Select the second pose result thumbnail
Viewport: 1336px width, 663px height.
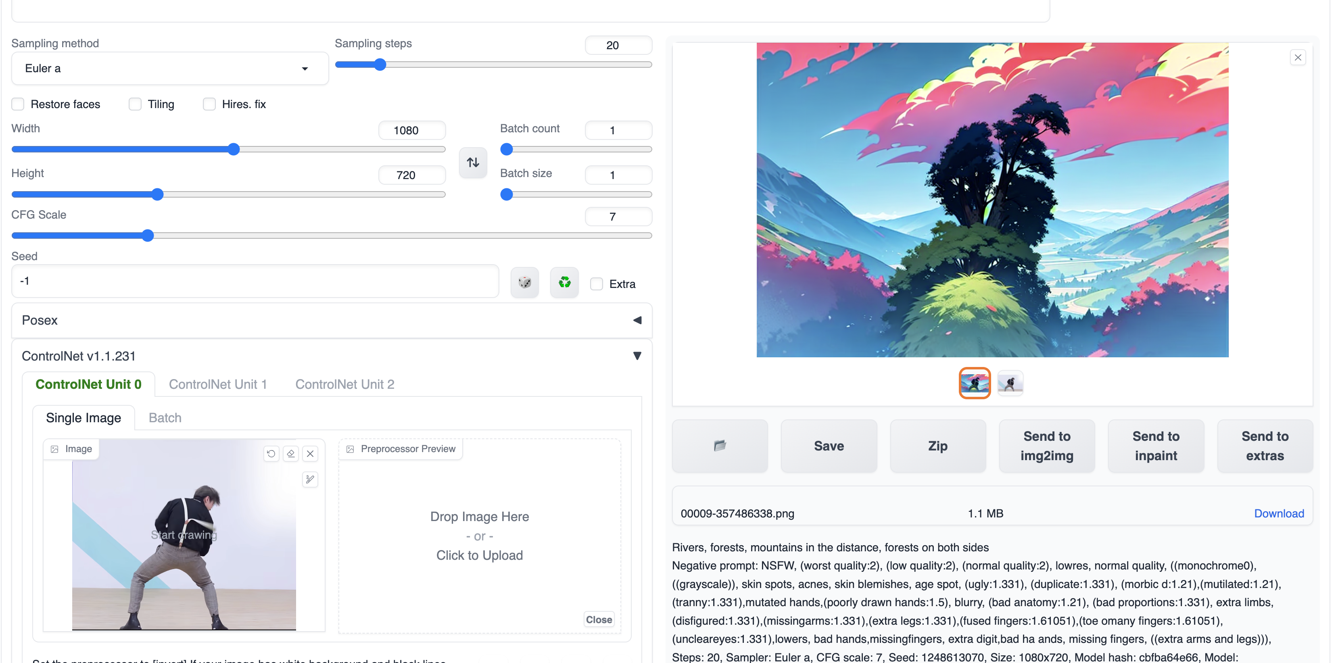point(1010,384)
